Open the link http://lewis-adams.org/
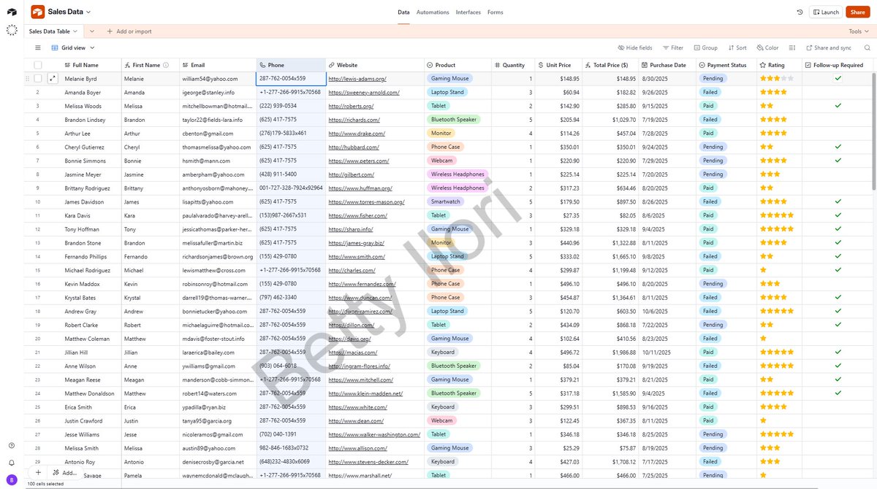 pos(357,79)
